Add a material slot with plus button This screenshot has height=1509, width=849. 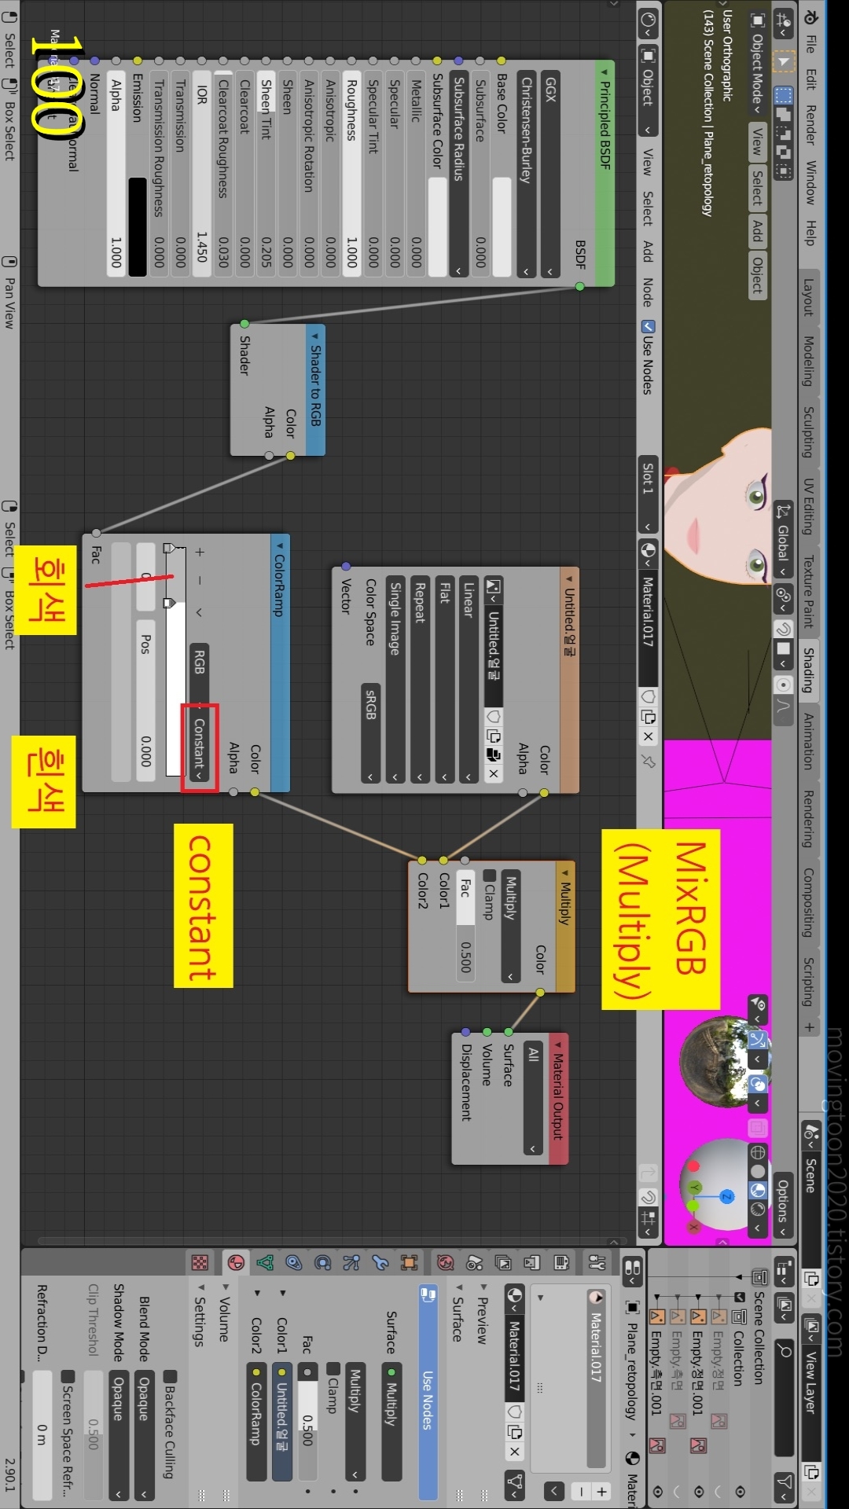601,1491
